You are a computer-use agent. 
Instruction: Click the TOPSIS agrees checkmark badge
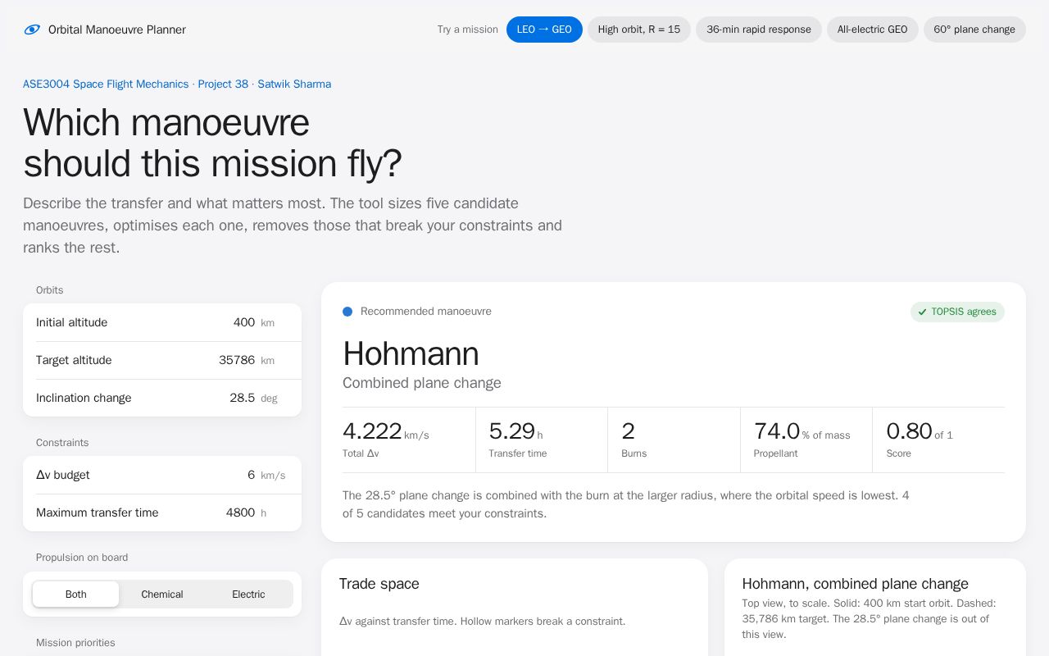point(957,312)
